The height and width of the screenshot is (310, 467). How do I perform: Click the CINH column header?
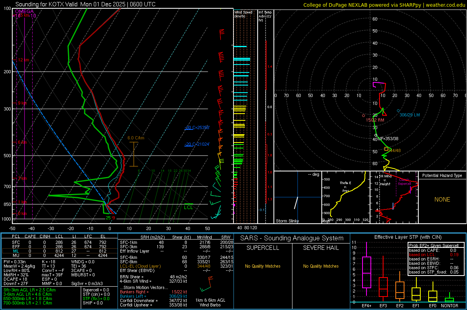(x=45, y=236)
